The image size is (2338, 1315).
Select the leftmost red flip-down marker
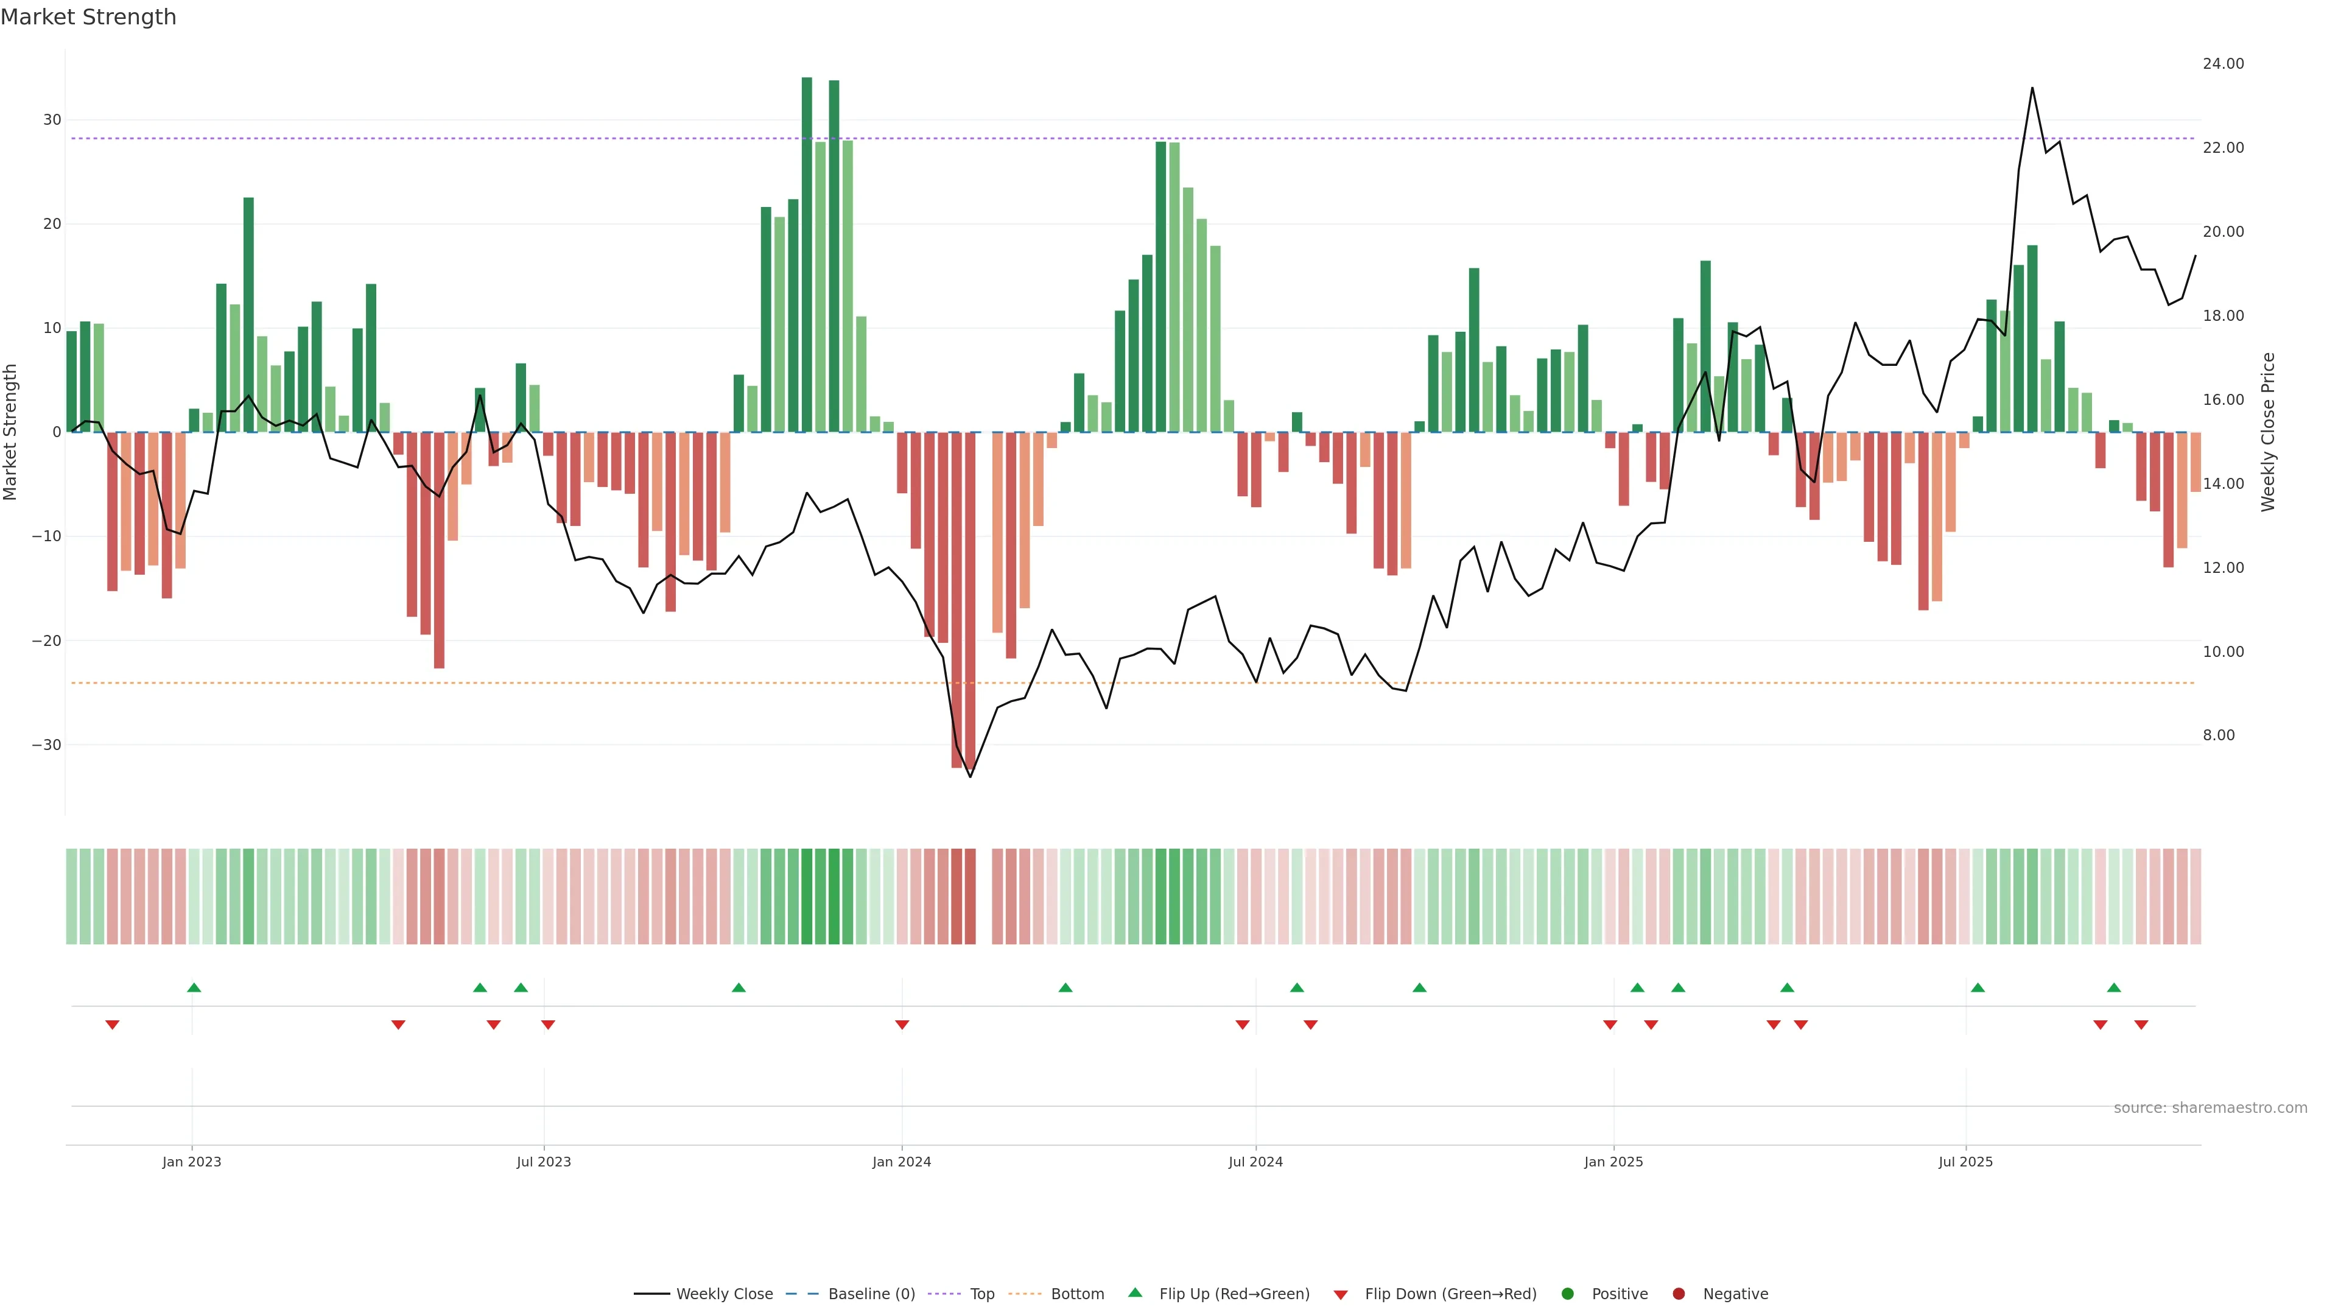click(x=113, y=1025)
